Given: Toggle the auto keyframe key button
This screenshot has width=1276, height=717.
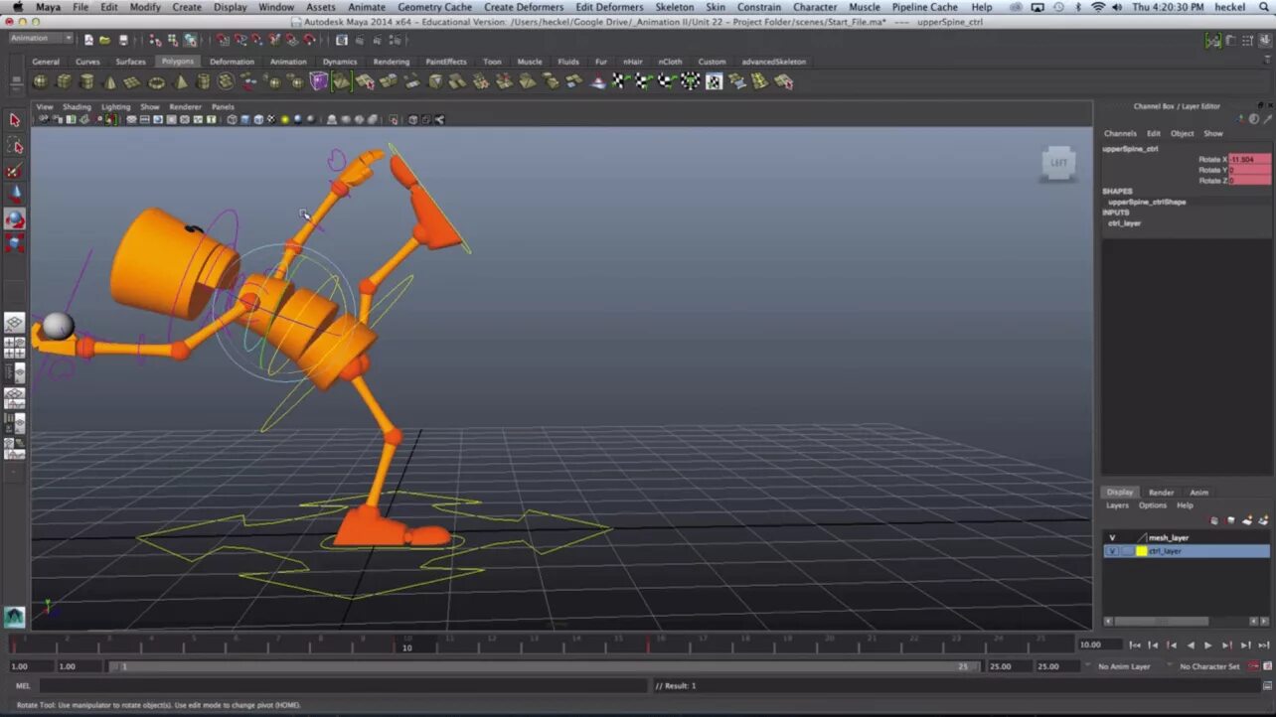Looking at the screenshot, I should click(1254, 666).
